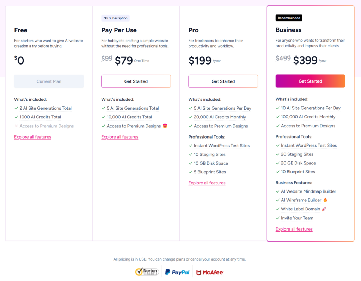Click the X icon on Access to Premium Designs
361x281 pixels.
point(16,126)
